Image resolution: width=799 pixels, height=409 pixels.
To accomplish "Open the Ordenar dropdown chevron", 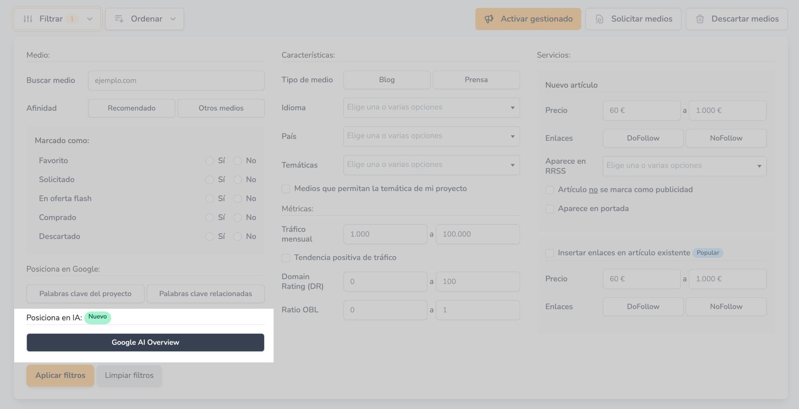I will point(173,19).
